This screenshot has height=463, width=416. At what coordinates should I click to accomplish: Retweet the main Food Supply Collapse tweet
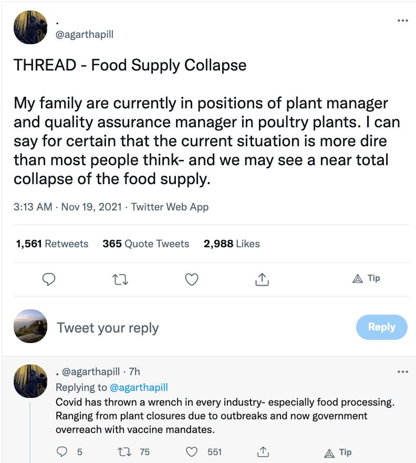pos(120,279)
